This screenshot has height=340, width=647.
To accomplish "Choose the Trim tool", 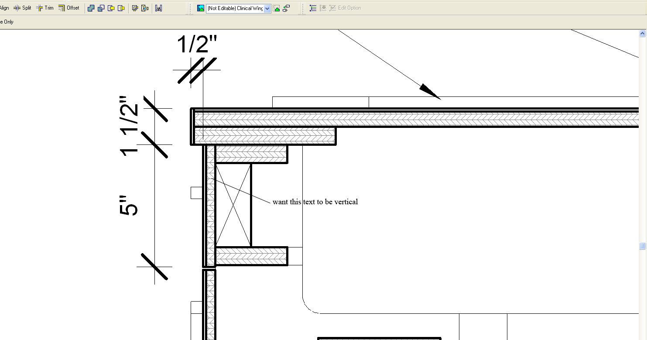I will (x=45, y=8).
